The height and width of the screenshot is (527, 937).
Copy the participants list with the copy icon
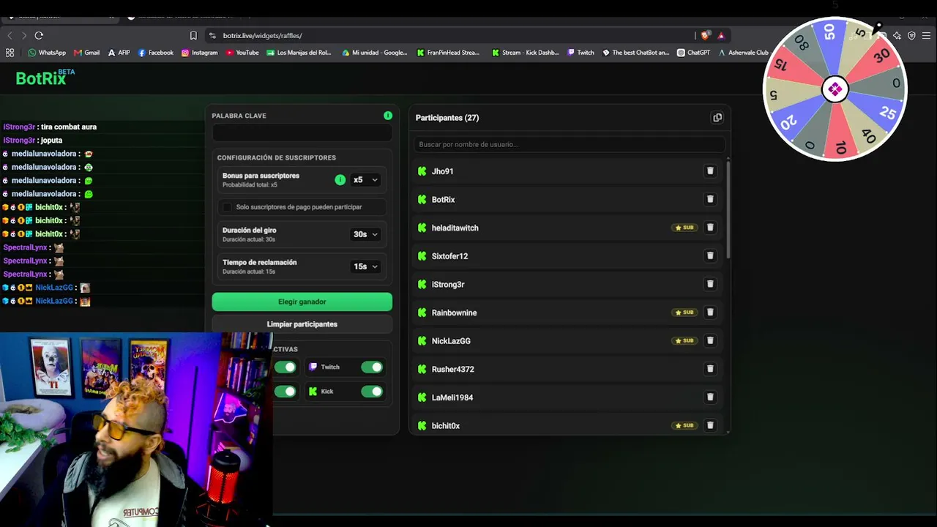(x=717, y=118)
